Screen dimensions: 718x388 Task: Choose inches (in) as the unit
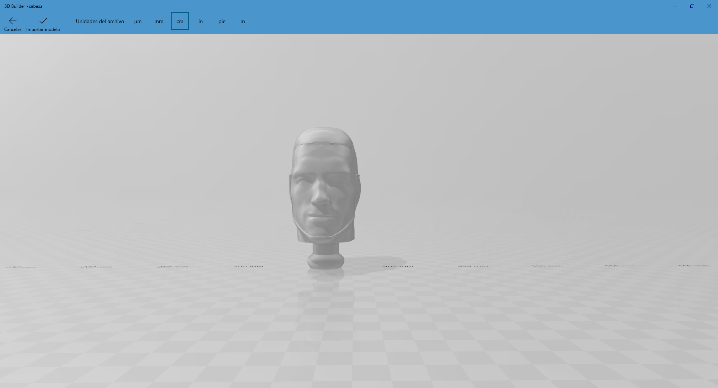[x=200, y=21]
